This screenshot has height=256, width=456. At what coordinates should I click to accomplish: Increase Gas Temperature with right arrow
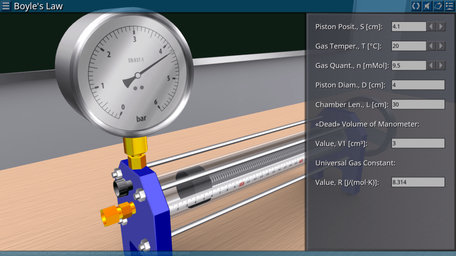coord(441,46)
